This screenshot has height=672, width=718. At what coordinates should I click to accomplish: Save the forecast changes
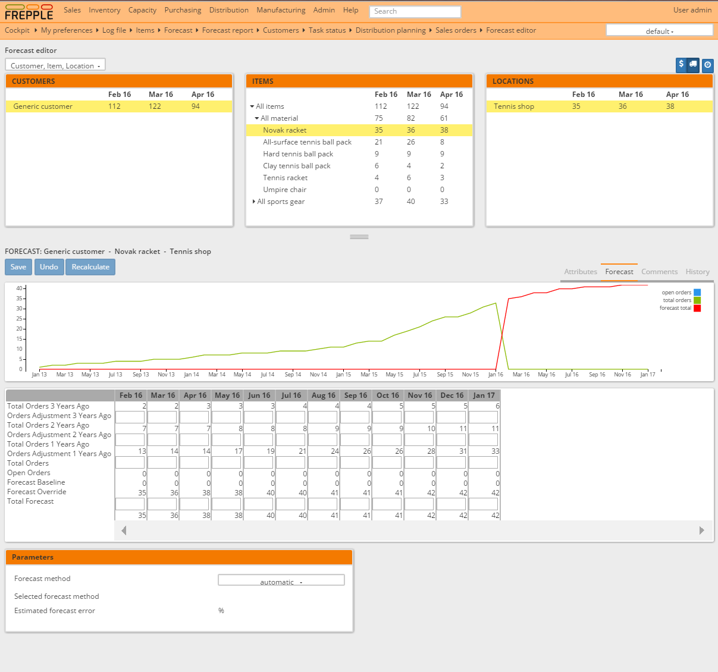(x=18, y=267)
